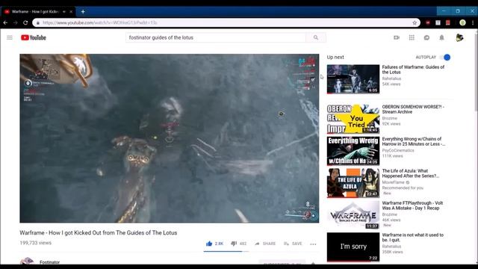Open Warframe FTPlaythrough Volt video title

click(412, 205)
